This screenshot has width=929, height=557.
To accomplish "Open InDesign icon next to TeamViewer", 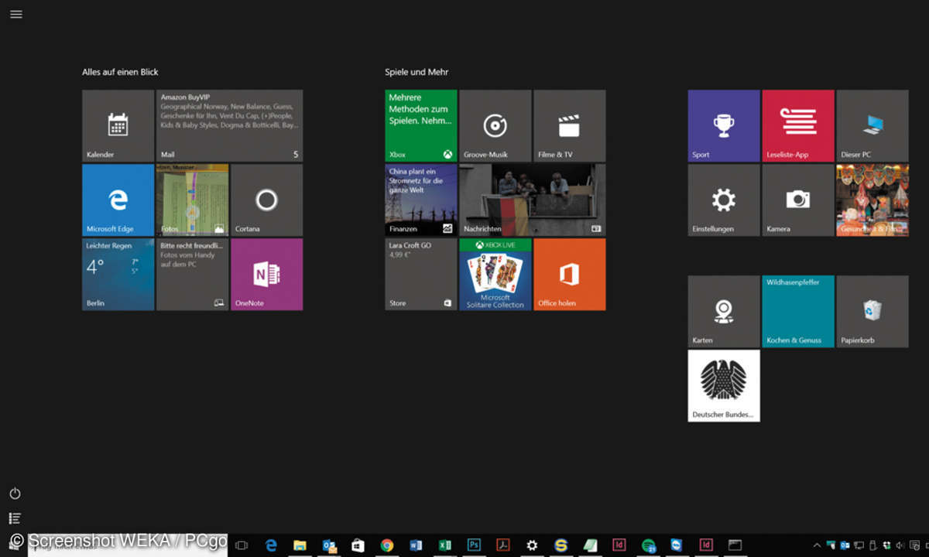I will click(706, 545).
